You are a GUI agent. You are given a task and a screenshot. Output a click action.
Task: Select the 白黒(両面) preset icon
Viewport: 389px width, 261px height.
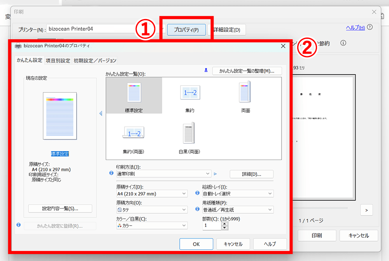point(189,133)
